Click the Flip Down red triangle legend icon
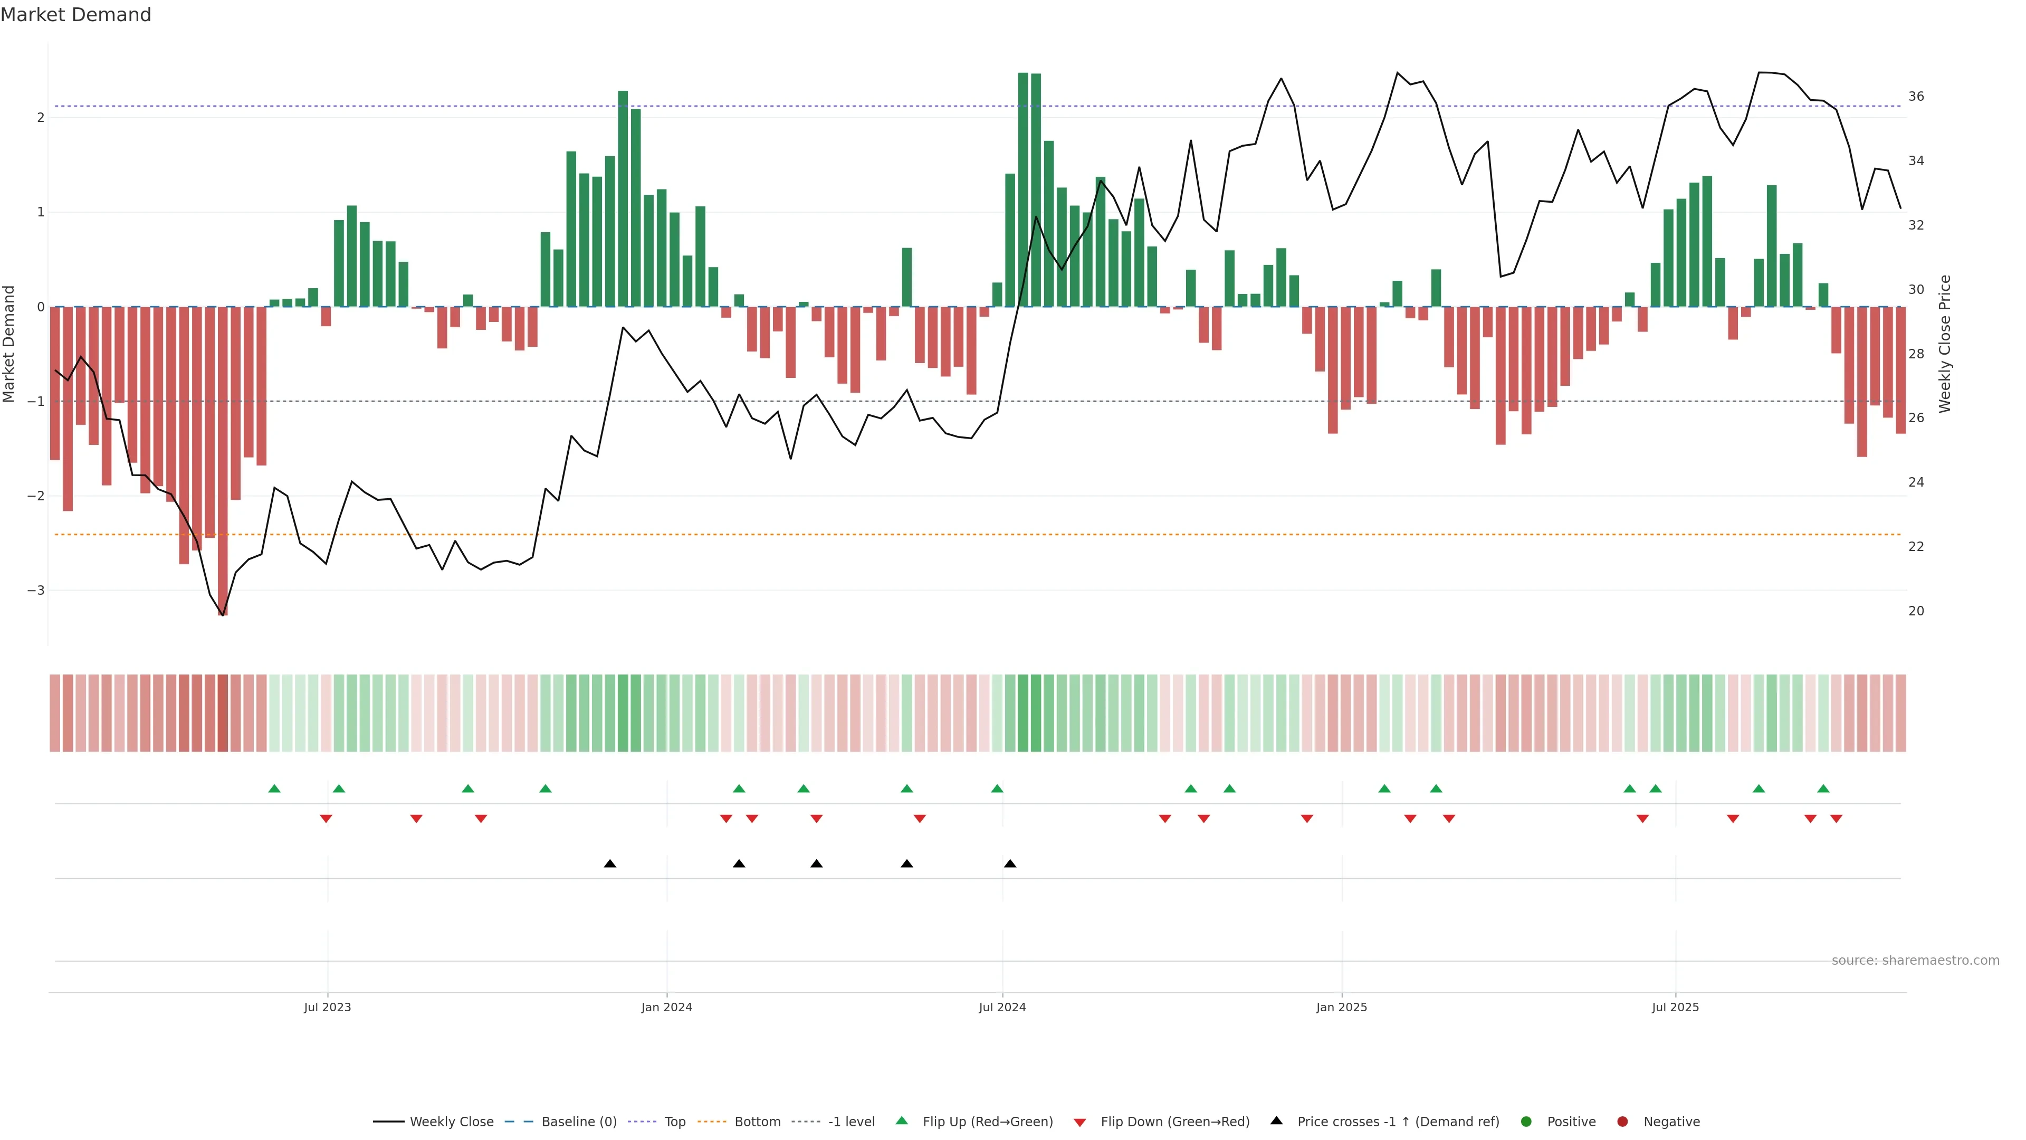Screen dimensions: 2026x1140 click(1079, 1122)
